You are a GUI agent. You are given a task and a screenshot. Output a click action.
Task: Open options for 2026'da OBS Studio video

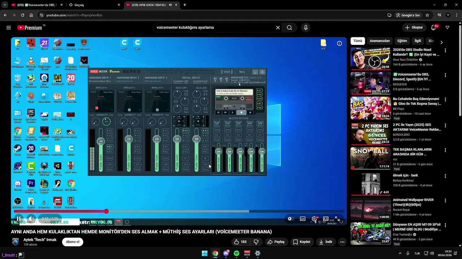click(x=445, y=51)
